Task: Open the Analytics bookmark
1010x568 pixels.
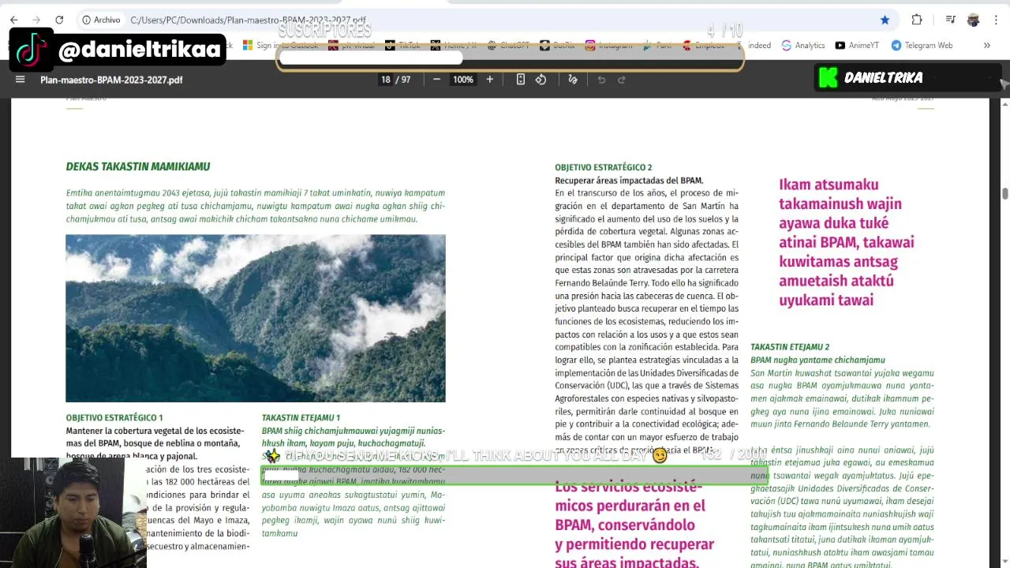Action: (803, 45)
